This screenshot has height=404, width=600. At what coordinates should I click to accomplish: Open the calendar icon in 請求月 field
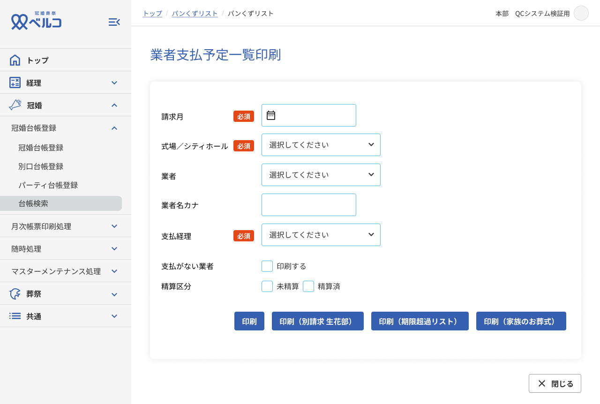[271, 115]
